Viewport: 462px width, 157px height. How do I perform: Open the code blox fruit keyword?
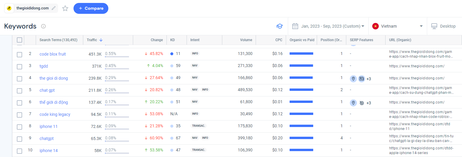click(53, 54)
